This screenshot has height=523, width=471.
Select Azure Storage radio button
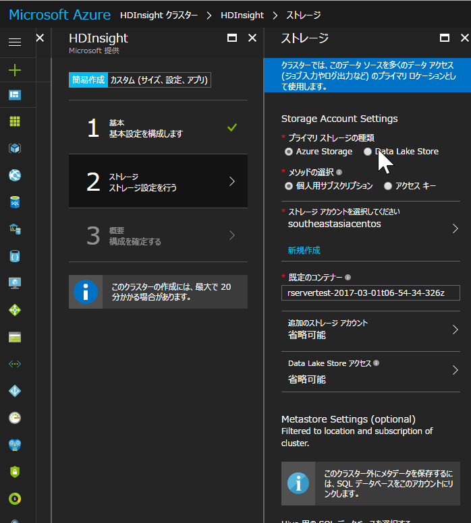coord(289,152)
